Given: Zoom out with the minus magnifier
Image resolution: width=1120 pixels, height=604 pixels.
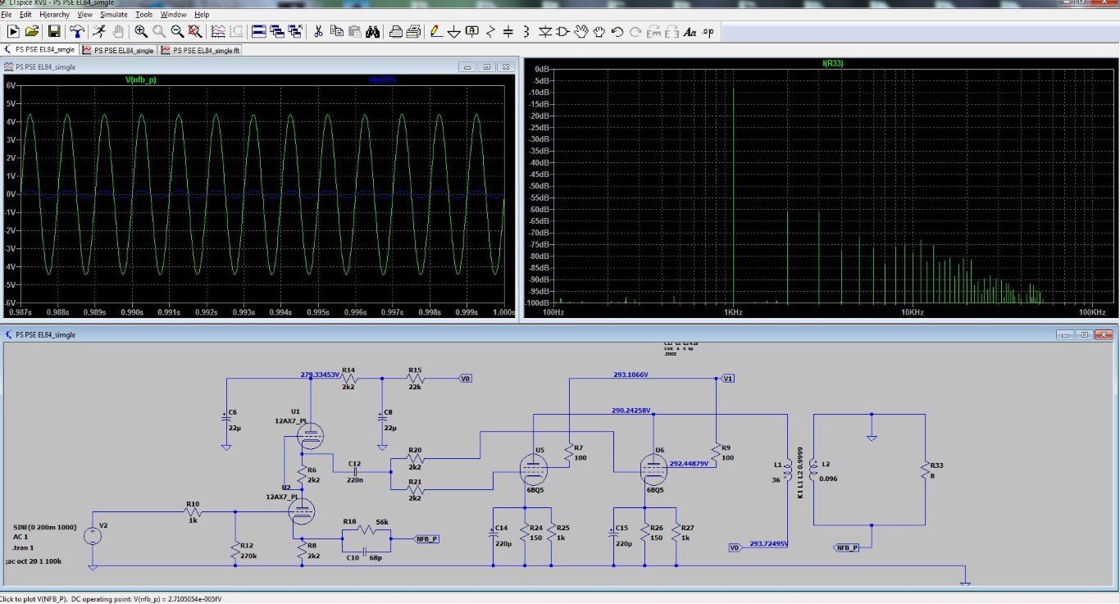Looking at the screenshot, I should 177,31.
